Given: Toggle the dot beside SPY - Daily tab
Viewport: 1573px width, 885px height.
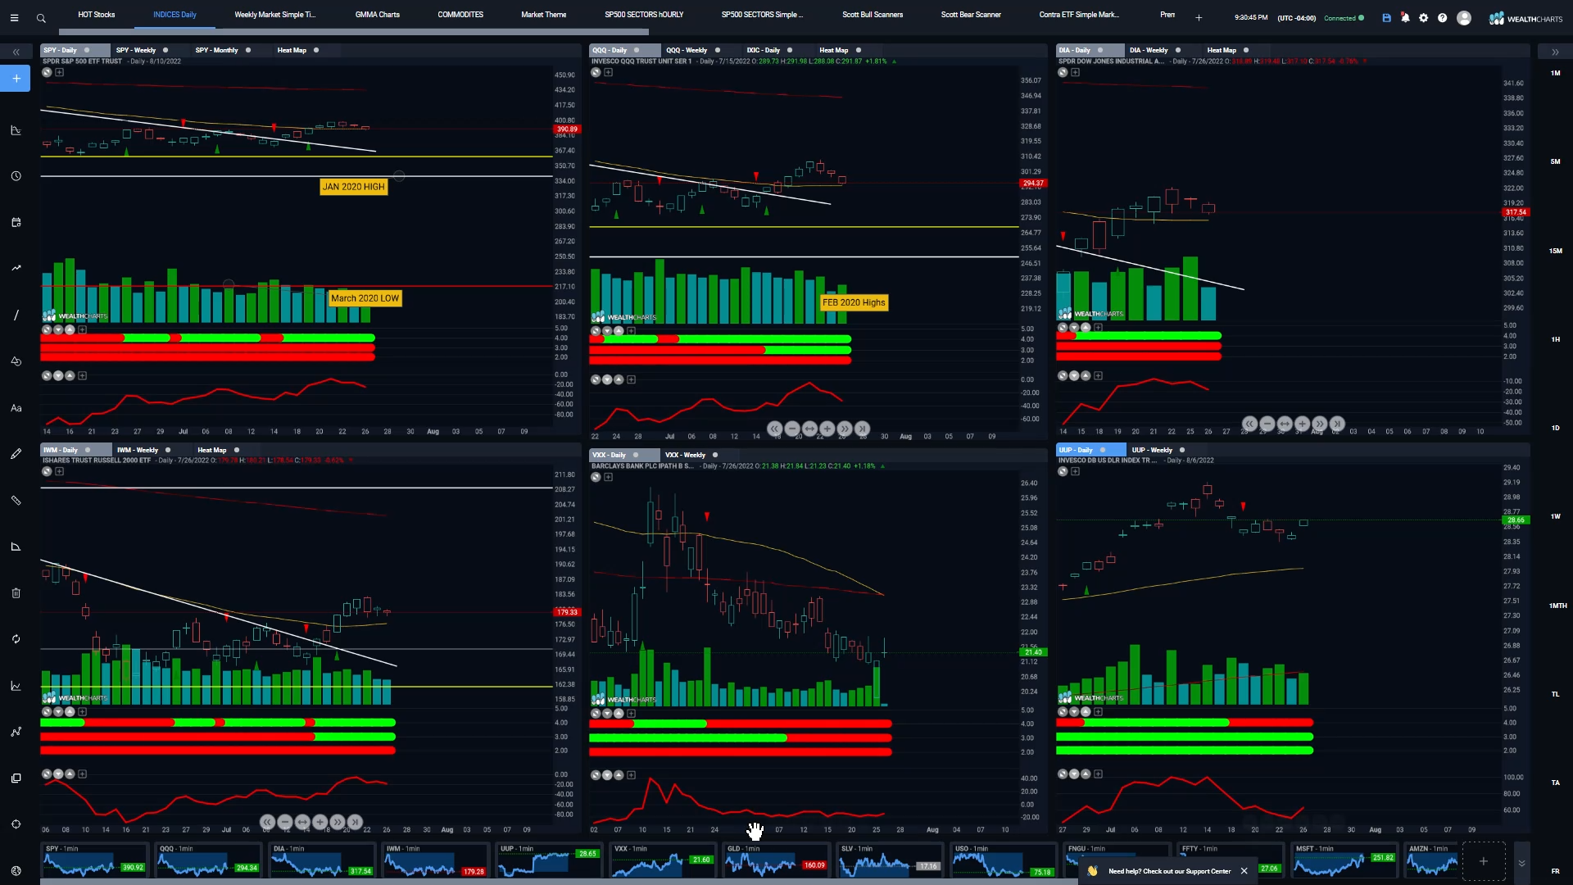Looking at the screenshot, I should pyautogui.click(x=87, y=50).
